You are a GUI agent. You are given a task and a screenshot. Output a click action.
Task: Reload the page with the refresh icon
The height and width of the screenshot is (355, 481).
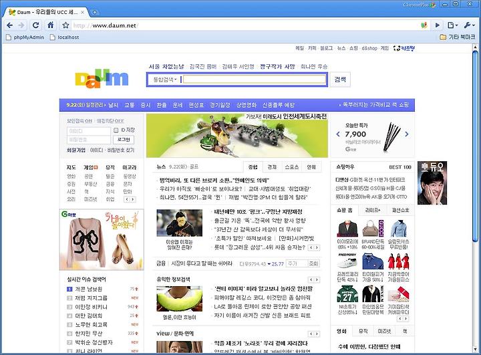coord(35,25)
